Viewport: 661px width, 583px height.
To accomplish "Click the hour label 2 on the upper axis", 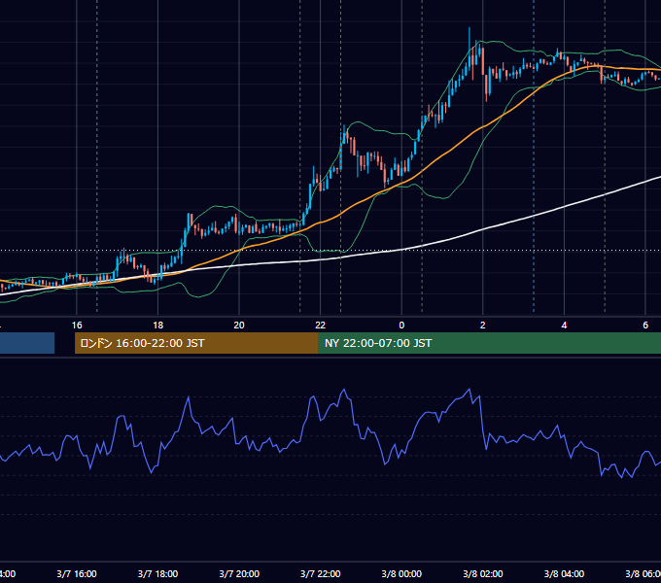I will tap(483, 326).
